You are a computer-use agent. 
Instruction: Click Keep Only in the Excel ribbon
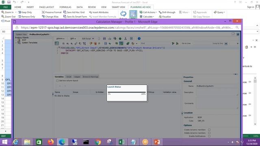25,12
